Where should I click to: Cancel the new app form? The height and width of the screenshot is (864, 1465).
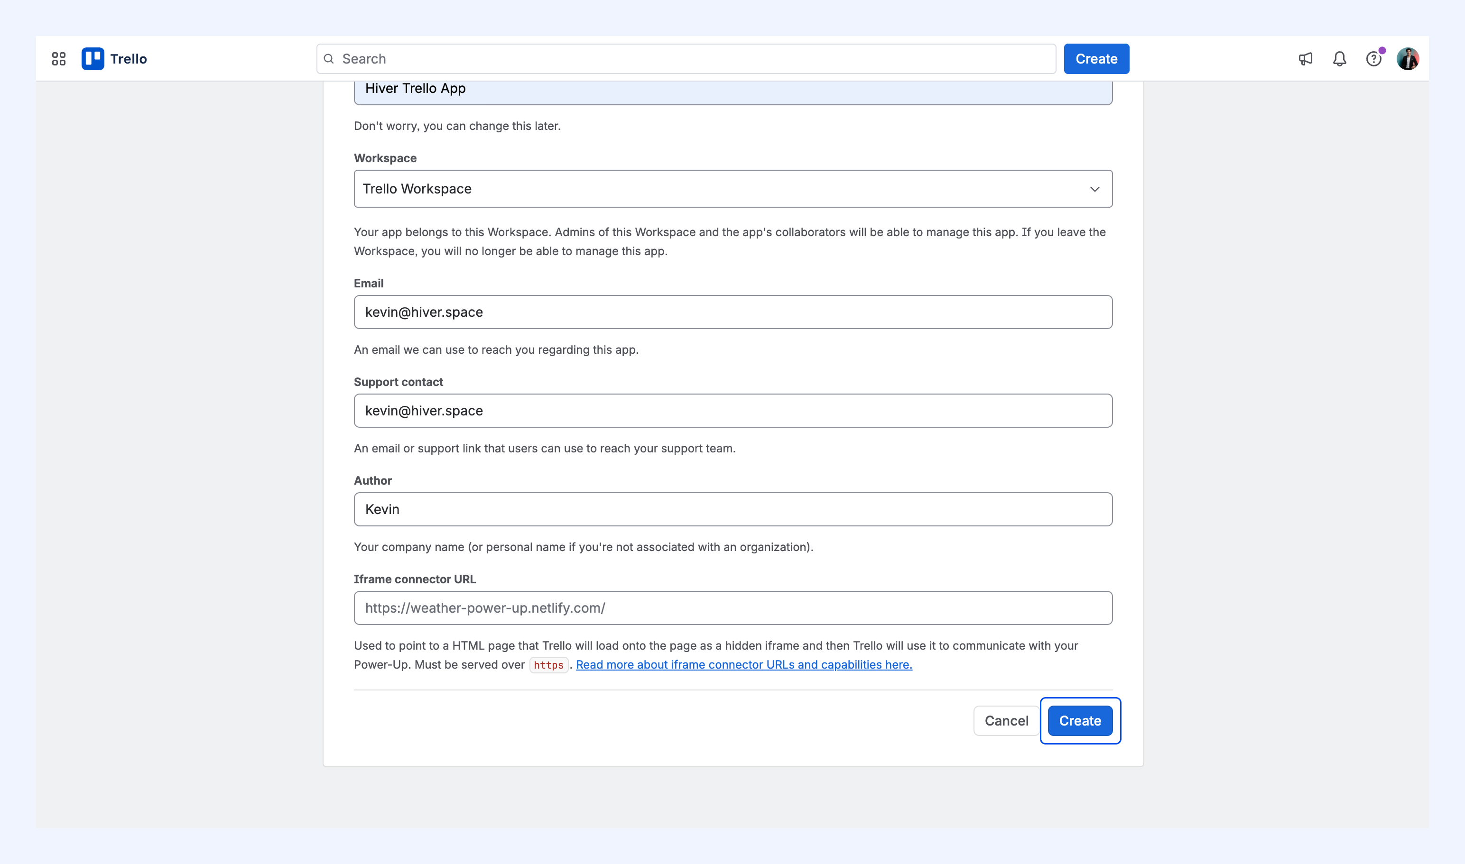[1007, 721]
